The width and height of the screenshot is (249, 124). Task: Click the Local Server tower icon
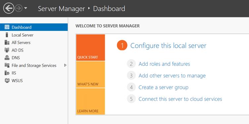tap(7, 35)
